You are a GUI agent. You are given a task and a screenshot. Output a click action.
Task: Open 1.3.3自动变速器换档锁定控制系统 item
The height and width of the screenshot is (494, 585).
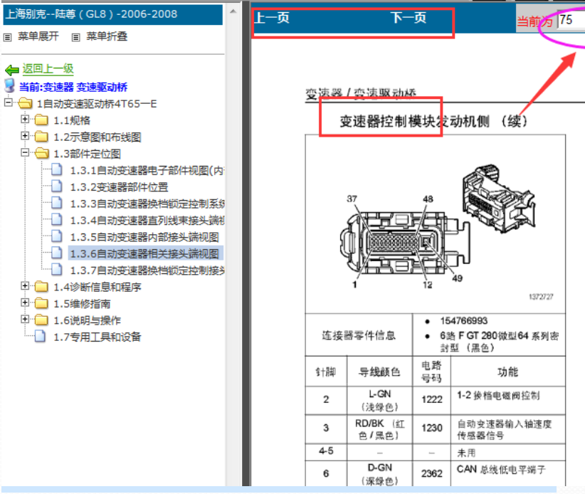point(147,204)
